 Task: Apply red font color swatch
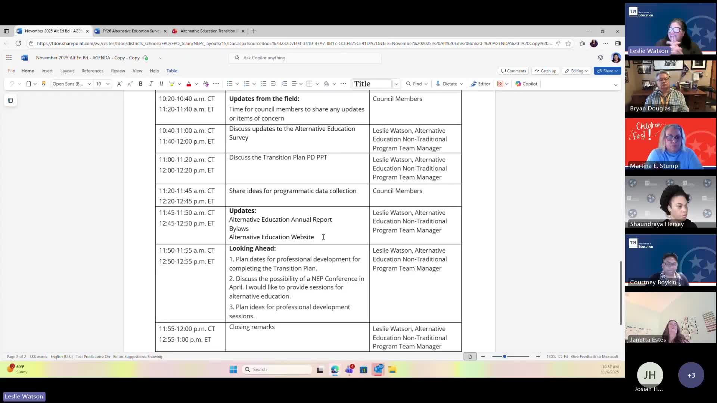pyautogui.click(x=189, y=84)
